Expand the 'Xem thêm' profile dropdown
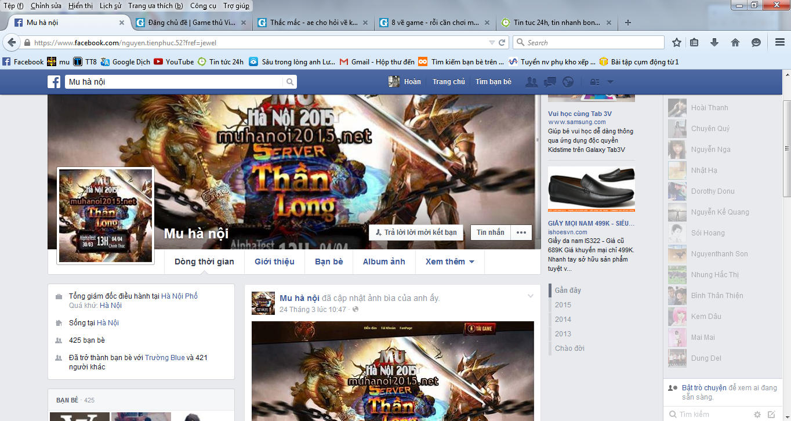 [450, 262]
